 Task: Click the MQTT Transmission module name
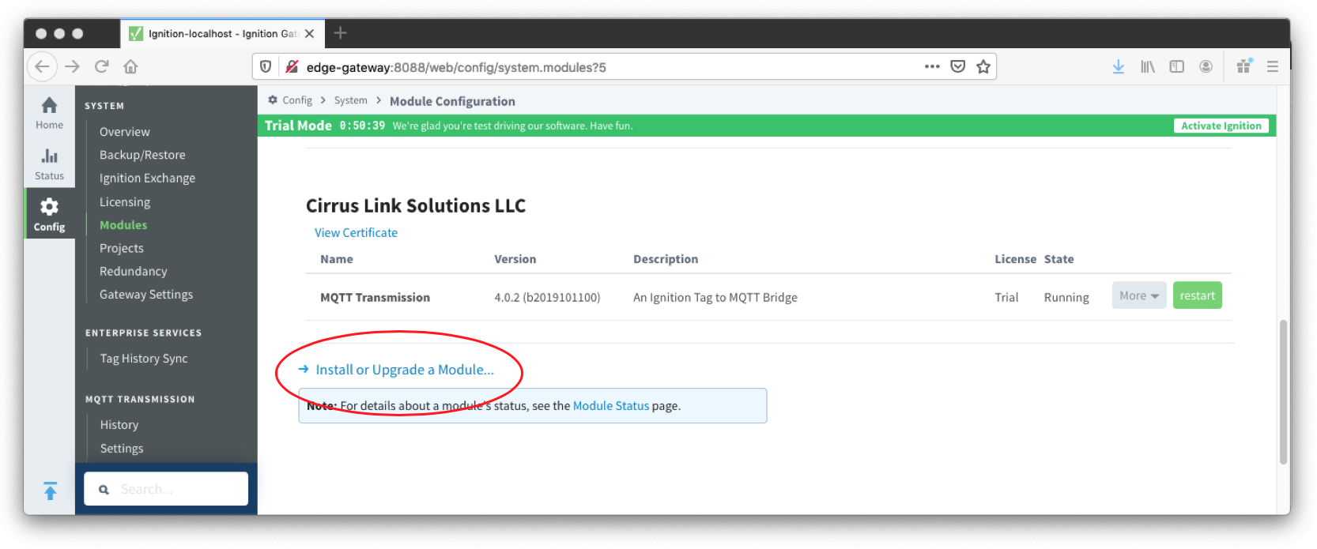coord(375,298)
